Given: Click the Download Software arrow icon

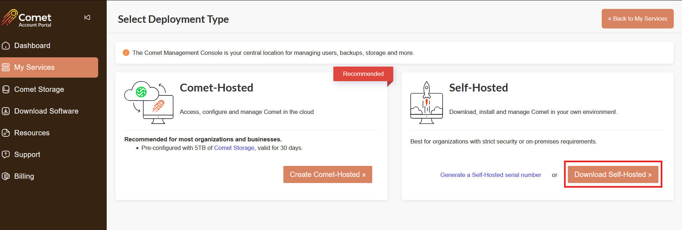Looking at the screenshot, I should pyautogui.click(x=6, y=111).
